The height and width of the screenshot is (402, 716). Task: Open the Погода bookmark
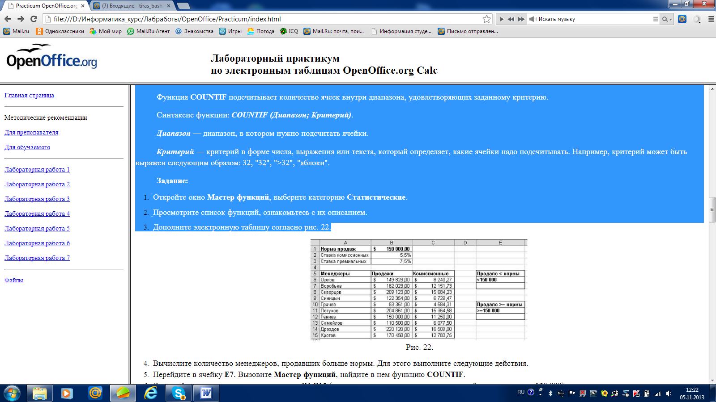point(260,31)
